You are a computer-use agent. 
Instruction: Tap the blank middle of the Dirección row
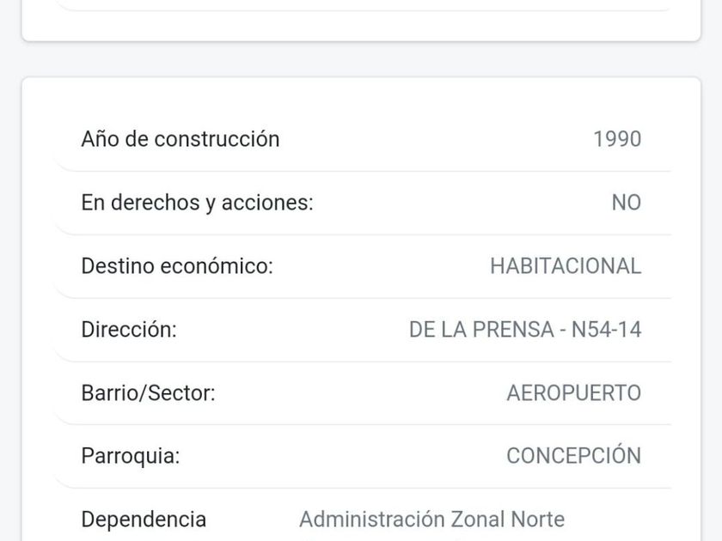click(x=292, y=330)
